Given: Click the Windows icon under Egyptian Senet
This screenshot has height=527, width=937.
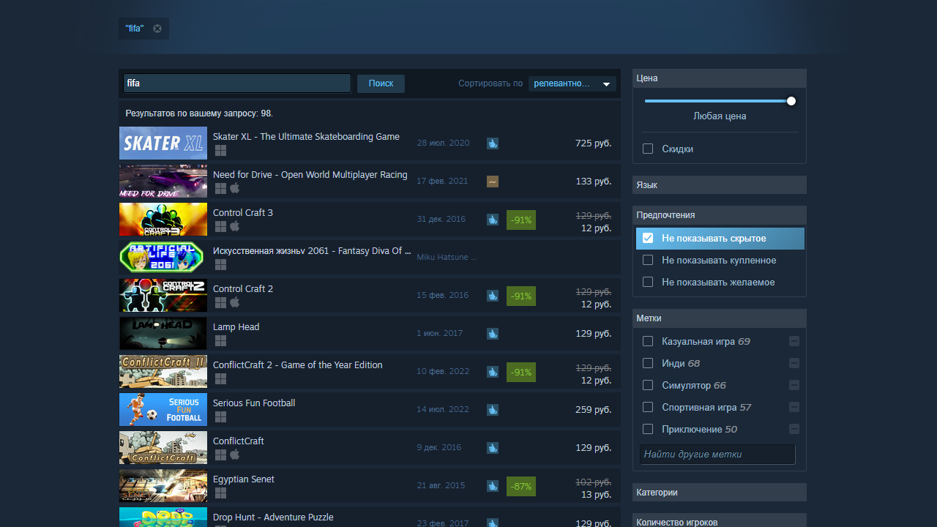Looking at the screenshot, I should (220, 493).
